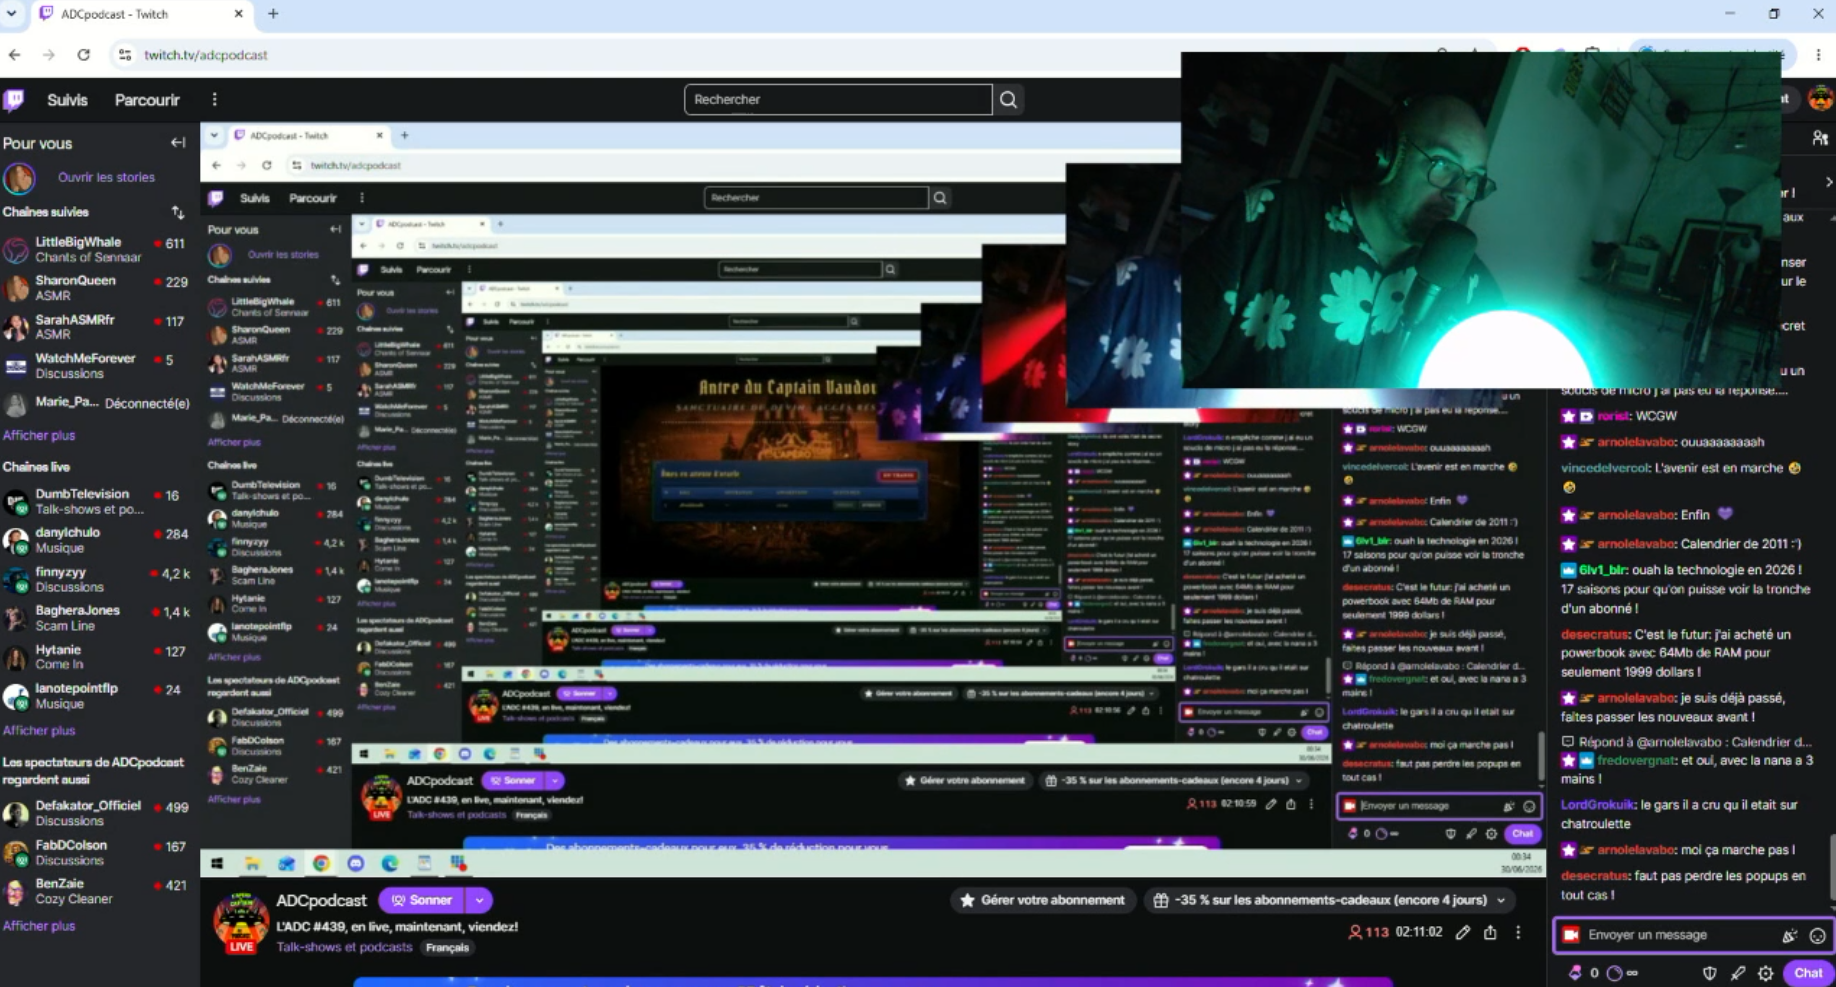
Task: Open Talk-shows et podcasts category link
Action: (344, 947)
